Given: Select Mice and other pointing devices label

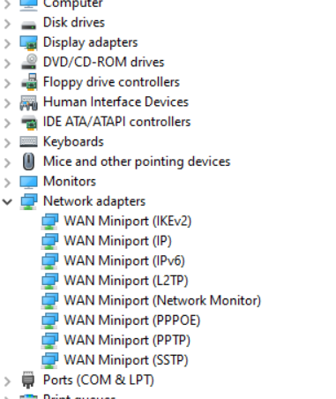Looking at the screenshot, I should (x=137, y=162).
